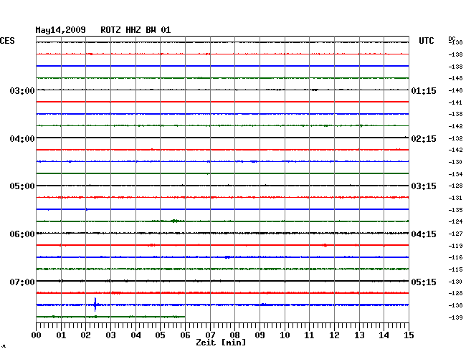The height and width of the screenshot is (354, 466).
Task: Select DC offset value -141
Action: pos(455,102)
